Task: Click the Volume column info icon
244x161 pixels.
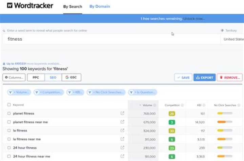Action: coord(155,105)
